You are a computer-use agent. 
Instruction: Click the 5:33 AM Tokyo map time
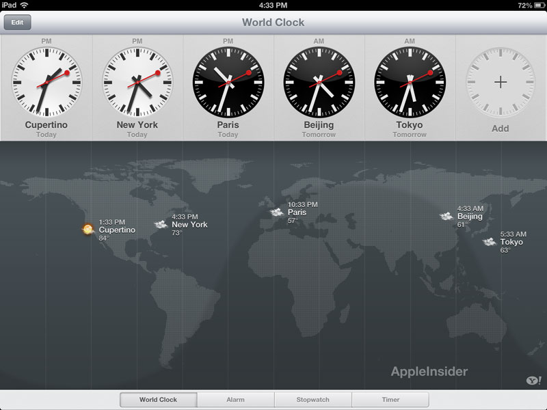click(513, 234)
